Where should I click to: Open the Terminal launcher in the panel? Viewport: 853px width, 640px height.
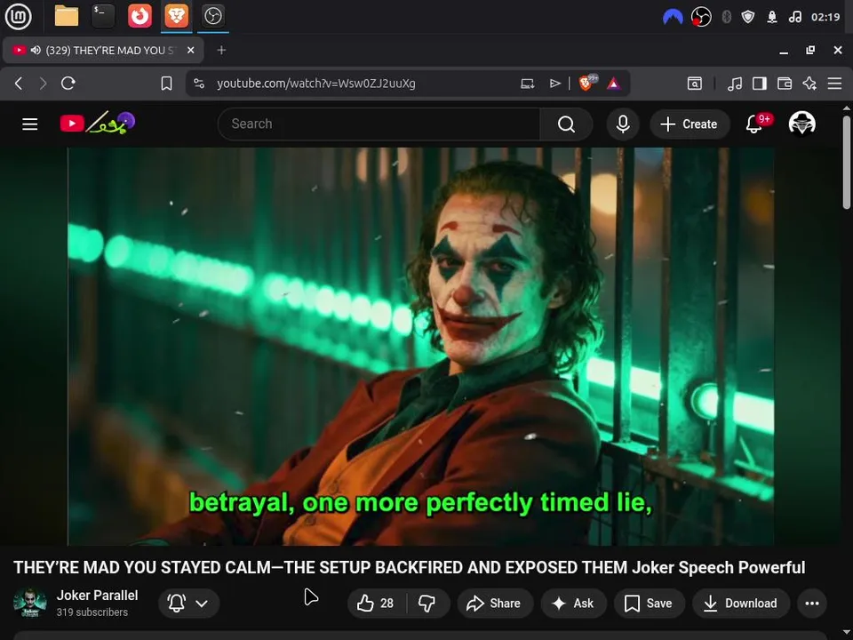coord(103,16)
